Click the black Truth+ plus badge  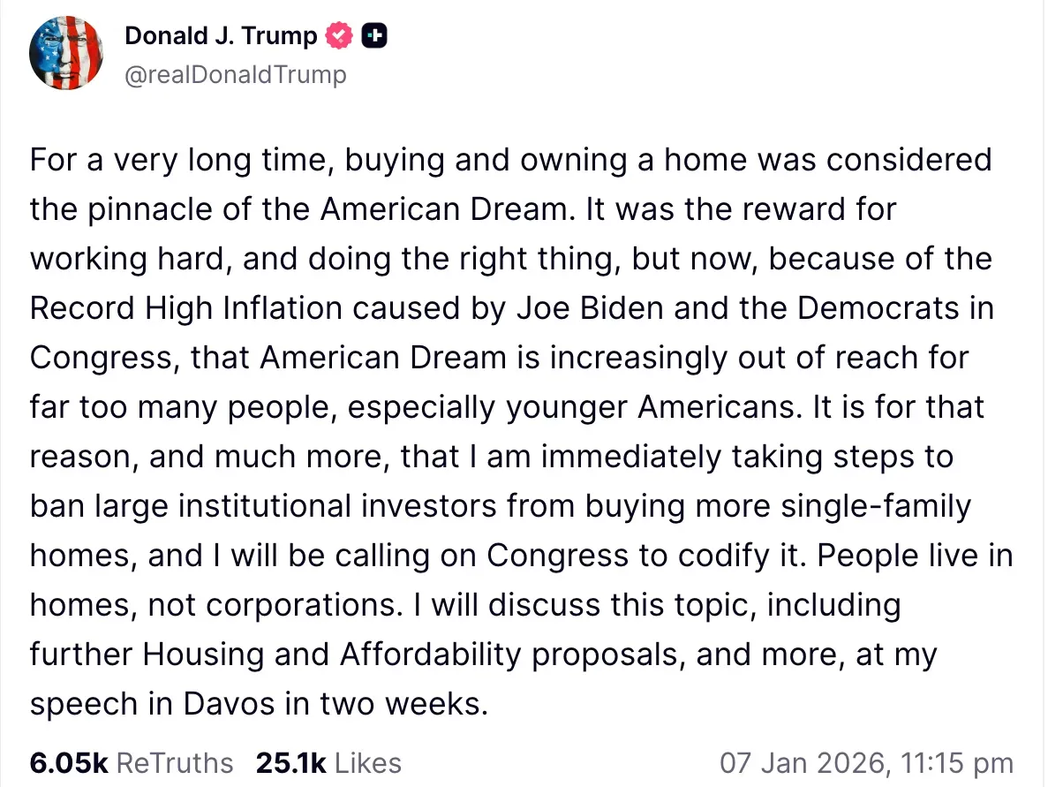[373, 35]
